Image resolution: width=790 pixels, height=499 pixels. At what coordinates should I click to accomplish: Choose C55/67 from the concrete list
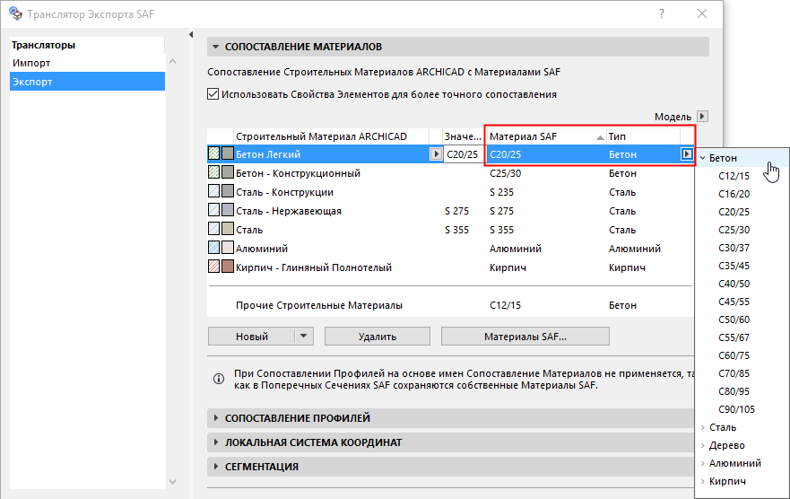[x=734, y=337]
